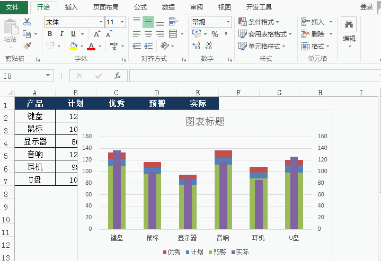Open the underline style dropdown arrow
Screen dimensions: 381x261
click(x=82, y=34)
